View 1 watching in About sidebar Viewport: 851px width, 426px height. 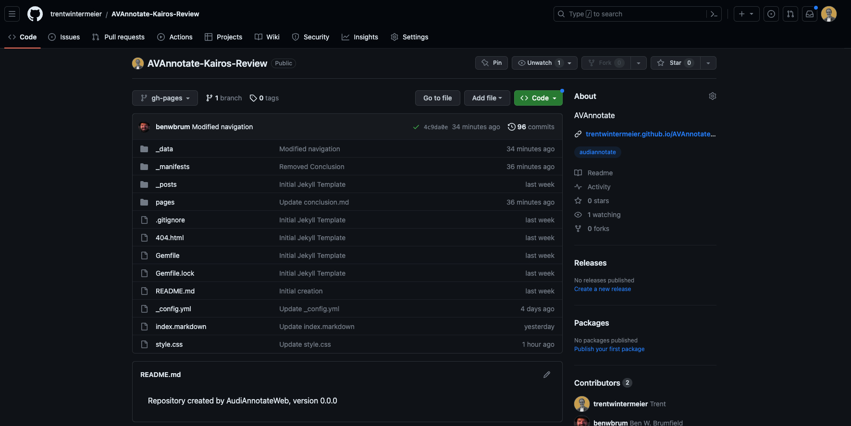pos(598,215)
